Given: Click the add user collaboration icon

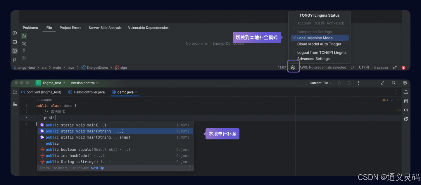Looking at the screenshot, I should [383, 83].
